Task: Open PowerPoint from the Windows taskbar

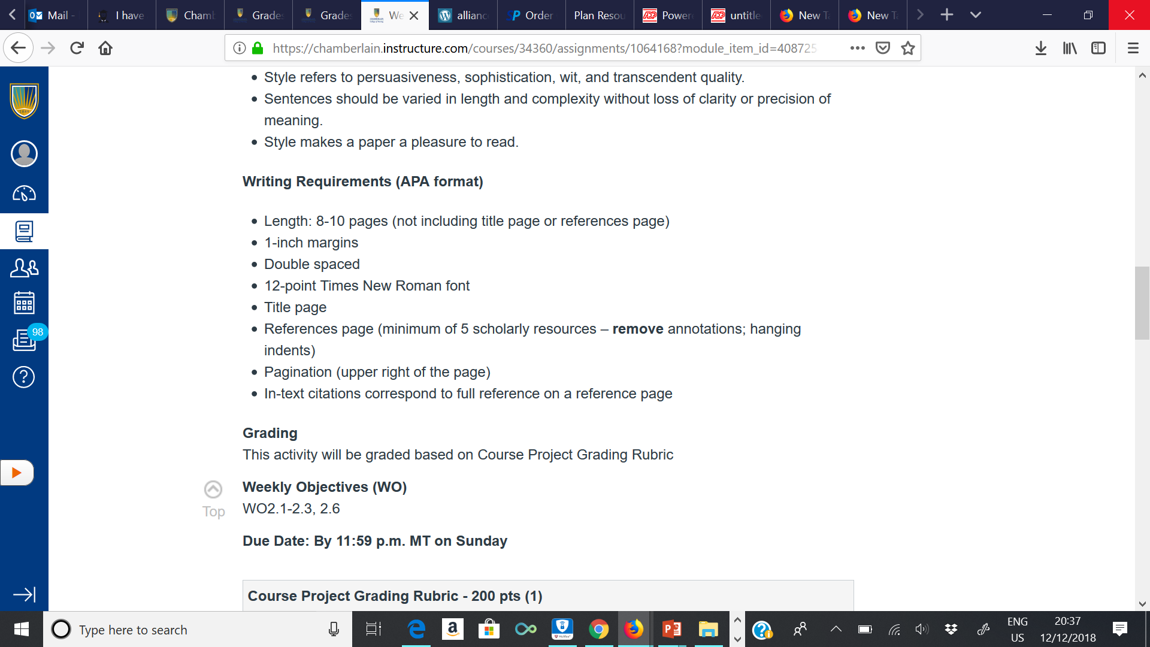Action: point(671,629)
